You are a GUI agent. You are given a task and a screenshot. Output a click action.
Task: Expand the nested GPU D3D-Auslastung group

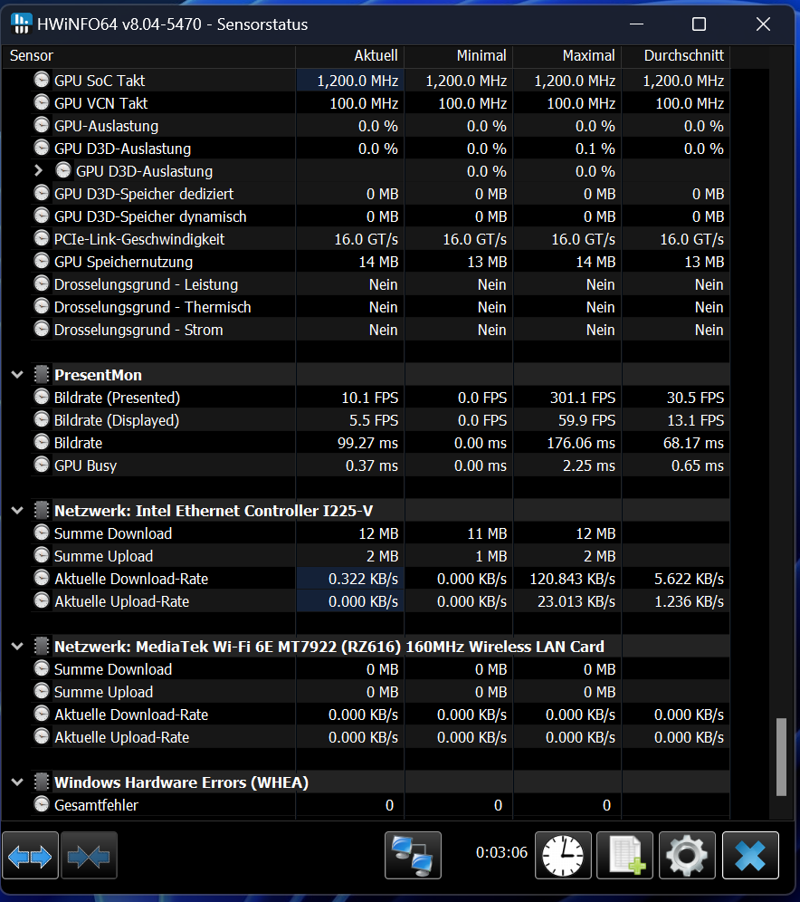(39, 170)
